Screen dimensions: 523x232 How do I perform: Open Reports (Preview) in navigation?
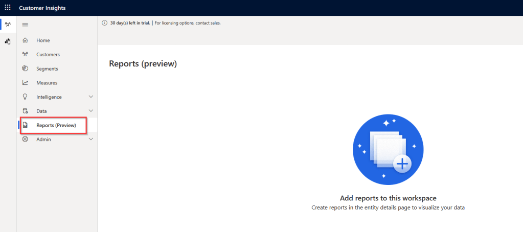coord(56,125)
